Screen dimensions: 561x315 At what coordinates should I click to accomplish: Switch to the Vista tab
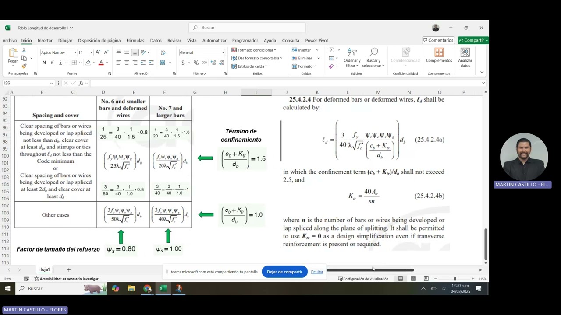pyautogui.click(x=192, y=40)
